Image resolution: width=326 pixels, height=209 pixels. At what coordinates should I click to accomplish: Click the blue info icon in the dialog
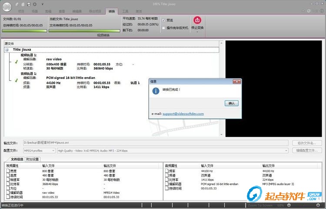click(156, 91)
